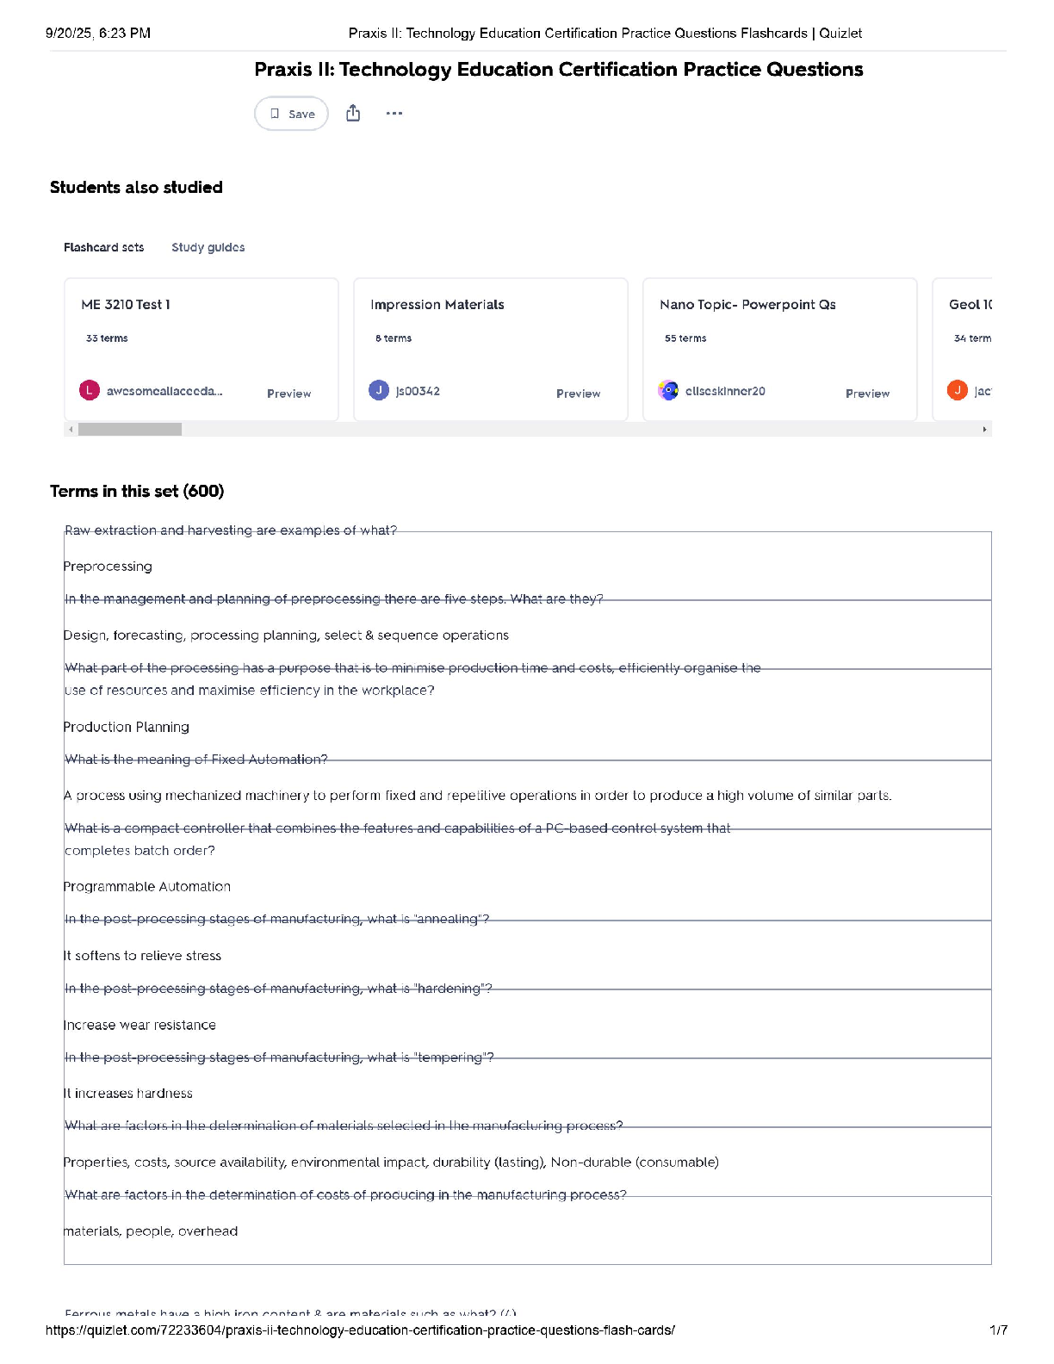This screenshot has width=1054, height=1364.
Task: Switch to the Study guides tab
Action: coord(208,247)
